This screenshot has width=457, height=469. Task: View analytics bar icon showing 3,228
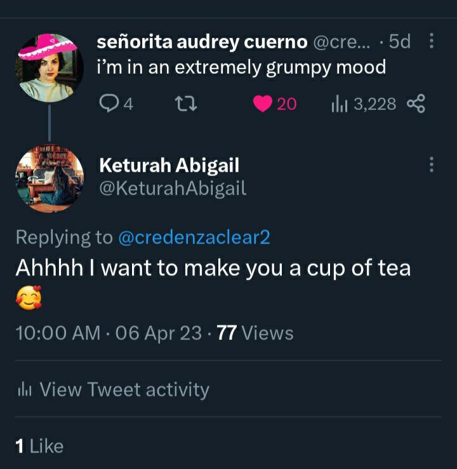(339, 104)
